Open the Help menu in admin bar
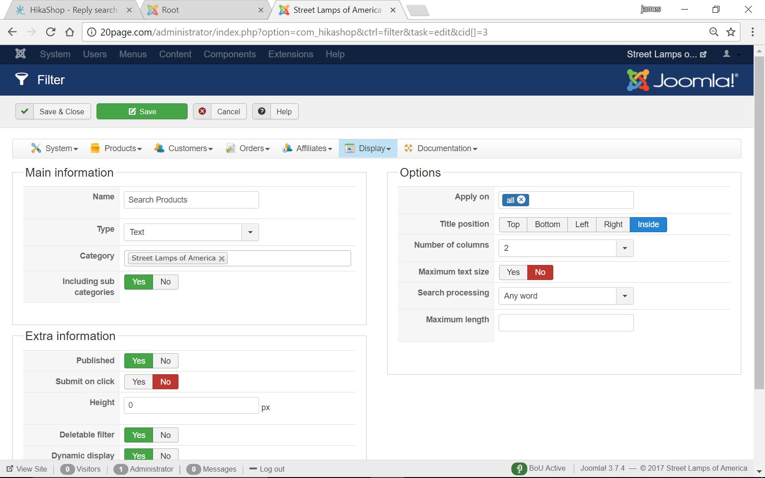Image resolution: width=765 pixels, height=478 pixels. [335, 54]
